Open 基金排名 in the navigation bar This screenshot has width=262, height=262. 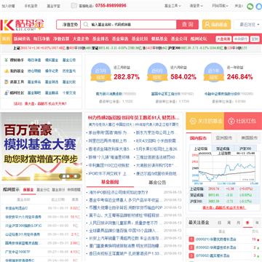[x=100, y=39]
